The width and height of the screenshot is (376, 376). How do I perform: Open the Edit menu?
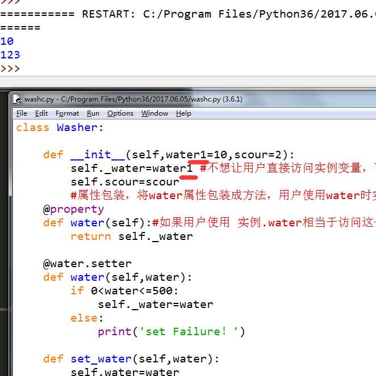point(41,113)
